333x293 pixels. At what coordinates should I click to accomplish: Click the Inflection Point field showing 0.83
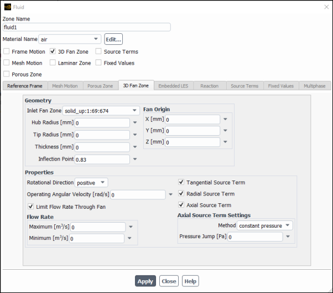click(x=102, y=160)
